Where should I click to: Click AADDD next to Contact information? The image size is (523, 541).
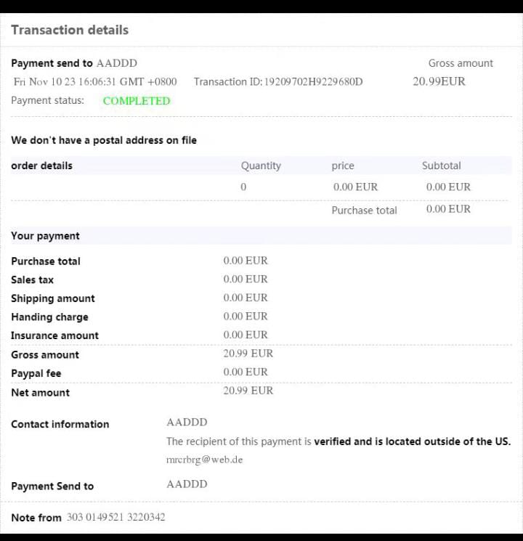tap(187, 422)
